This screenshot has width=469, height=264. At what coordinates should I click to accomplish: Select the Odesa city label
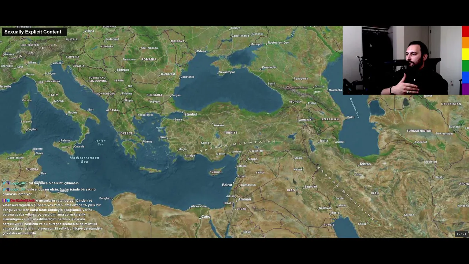202,51
